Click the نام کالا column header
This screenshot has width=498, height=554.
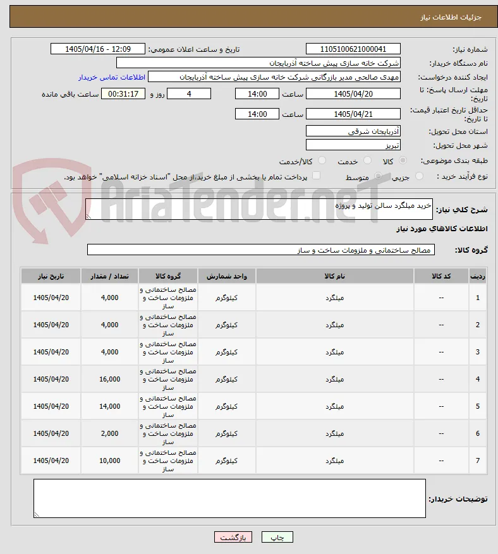[334, 276]
